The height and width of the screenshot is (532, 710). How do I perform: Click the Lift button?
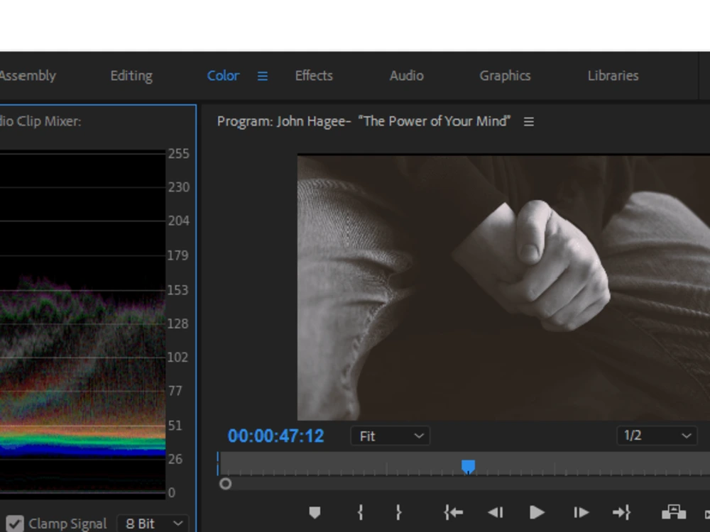coord(674,513)
